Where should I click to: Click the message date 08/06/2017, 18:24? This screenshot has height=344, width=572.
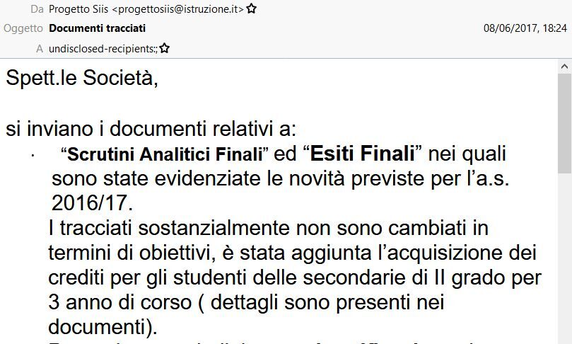coord(525,28)
